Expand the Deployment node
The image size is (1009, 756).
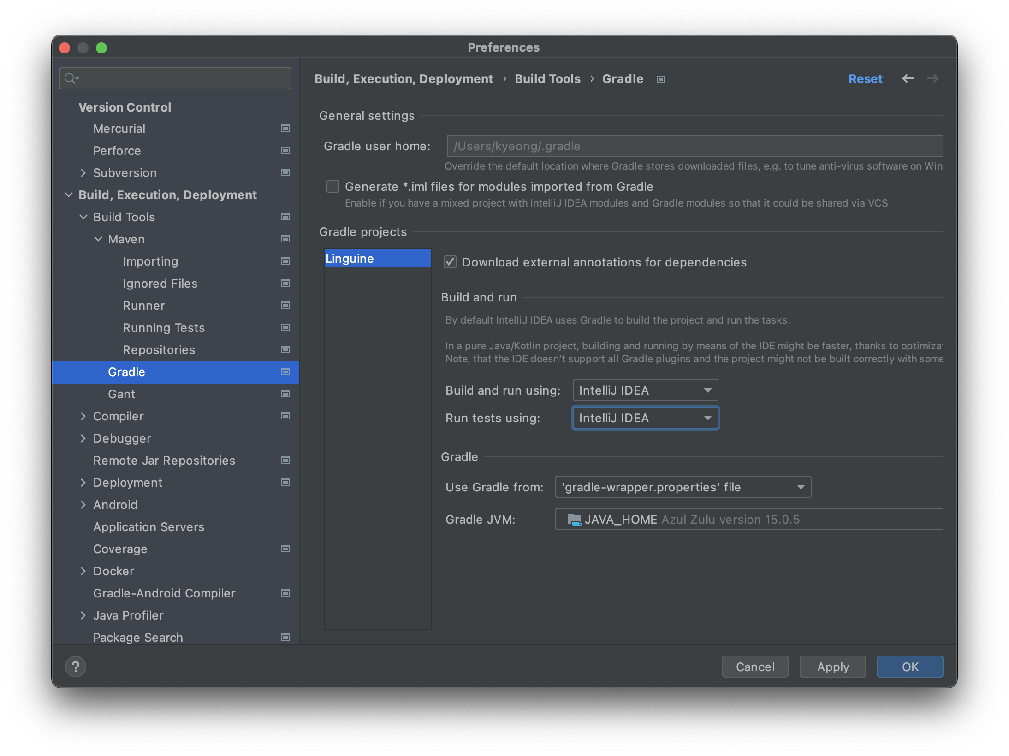83,483
